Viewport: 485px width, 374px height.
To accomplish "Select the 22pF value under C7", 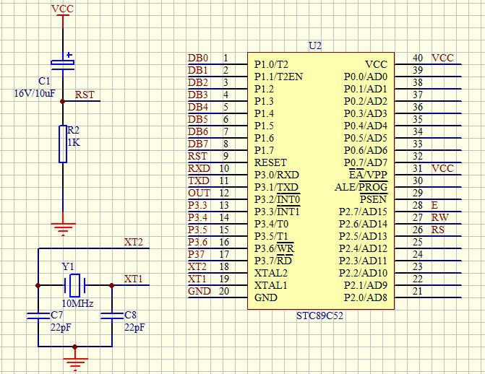I will coord(61,327).
